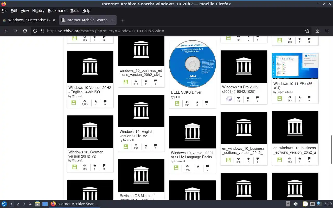The image size is (333, 208).
Task: Open the Revision OS Microsoft Windows 10 title
Action: [138, 197]
